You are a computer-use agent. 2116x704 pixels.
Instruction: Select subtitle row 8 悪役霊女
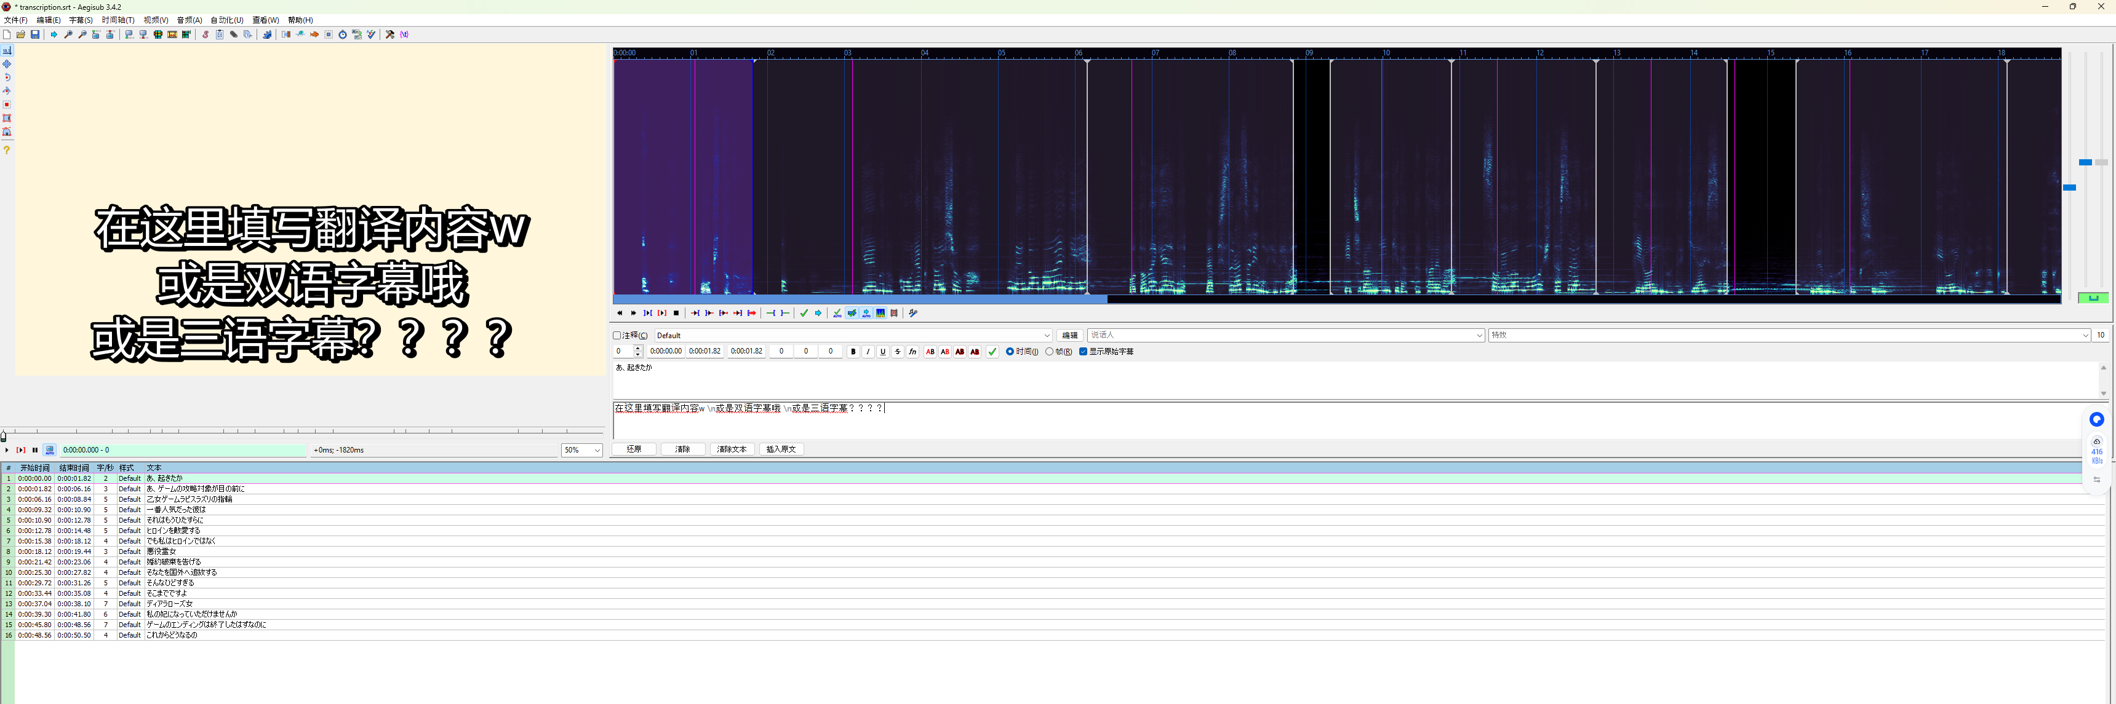[161, 552]
